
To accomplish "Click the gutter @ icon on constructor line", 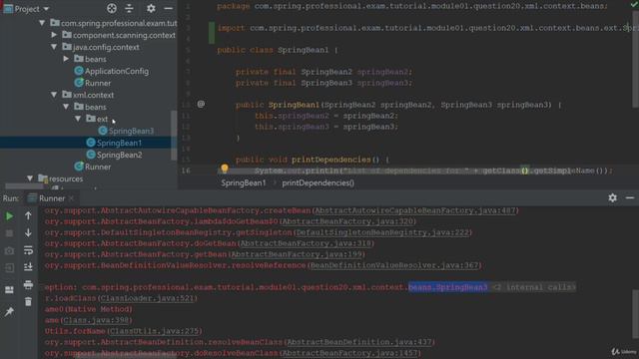I will coord(201,104).
